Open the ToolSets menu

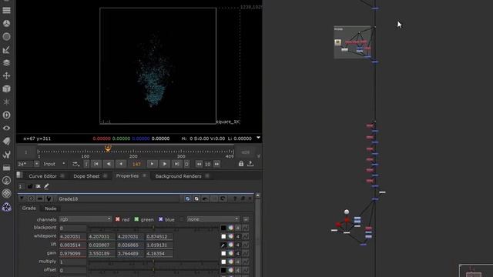click(6, 155)
